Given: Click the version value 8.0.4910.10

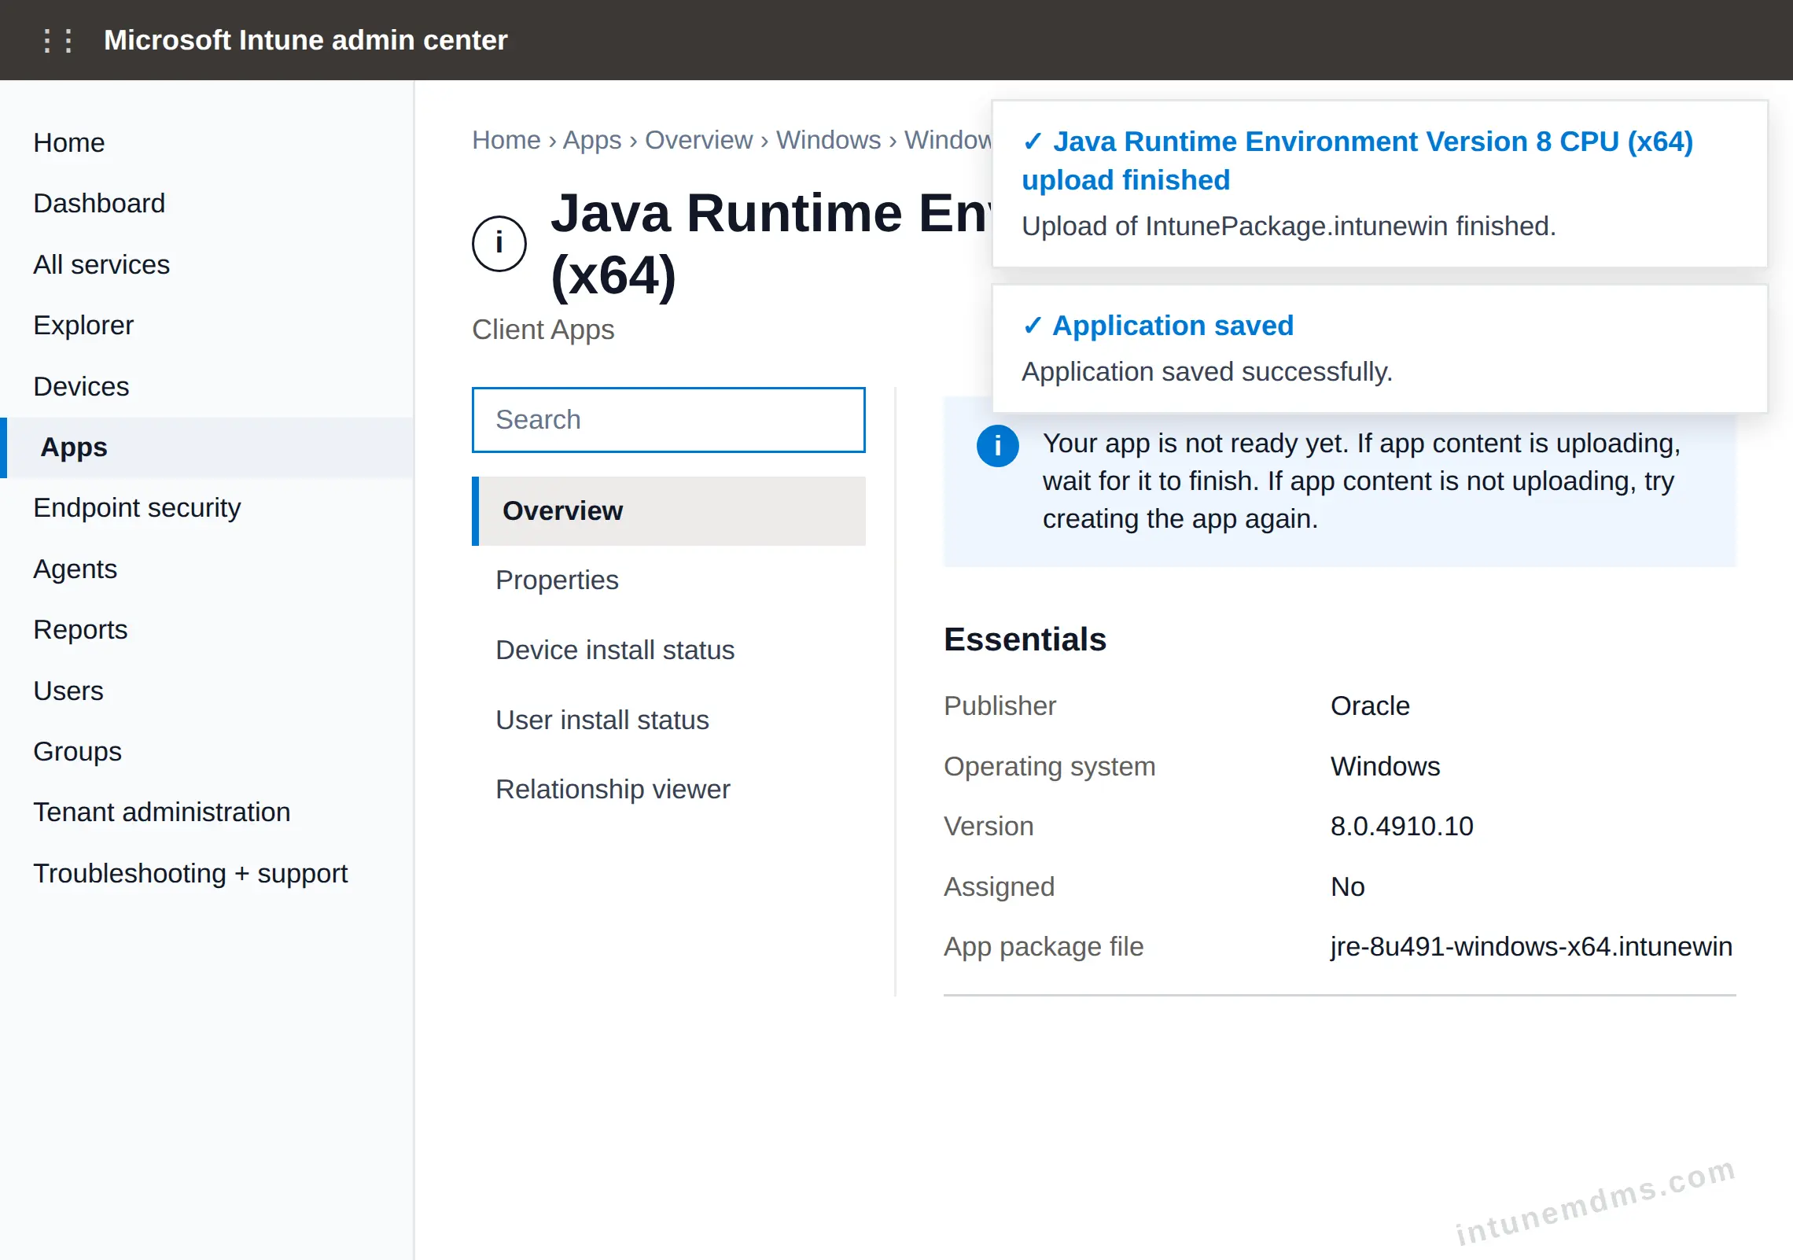Looking at the screenshot, I should point(1401,827).
